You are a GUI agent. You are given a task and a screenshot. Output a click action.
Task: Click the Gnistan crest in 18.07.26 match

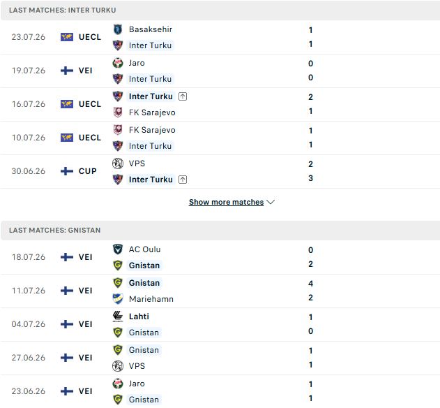pos(118,265)
